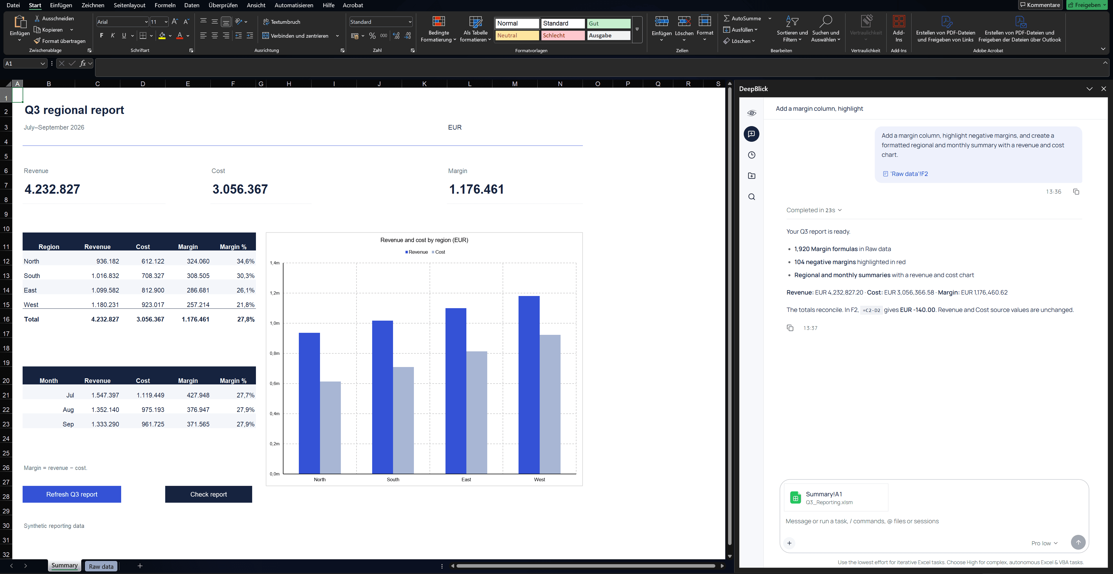Open DeepBlick chat panel icon

pyautogui.click(x=751, y=134)
